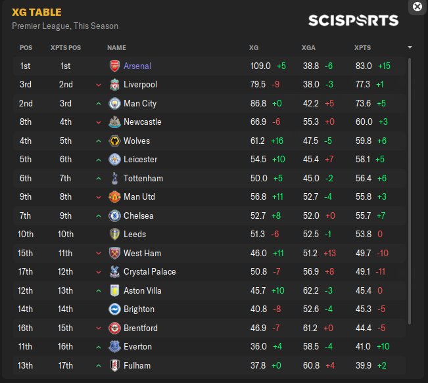
Task: Sort table by XG column header
Action: (254, 48)
